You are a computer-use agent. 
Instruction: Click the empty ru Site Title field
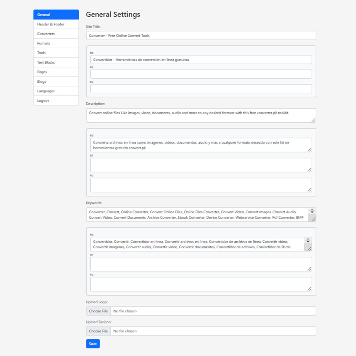201,89
